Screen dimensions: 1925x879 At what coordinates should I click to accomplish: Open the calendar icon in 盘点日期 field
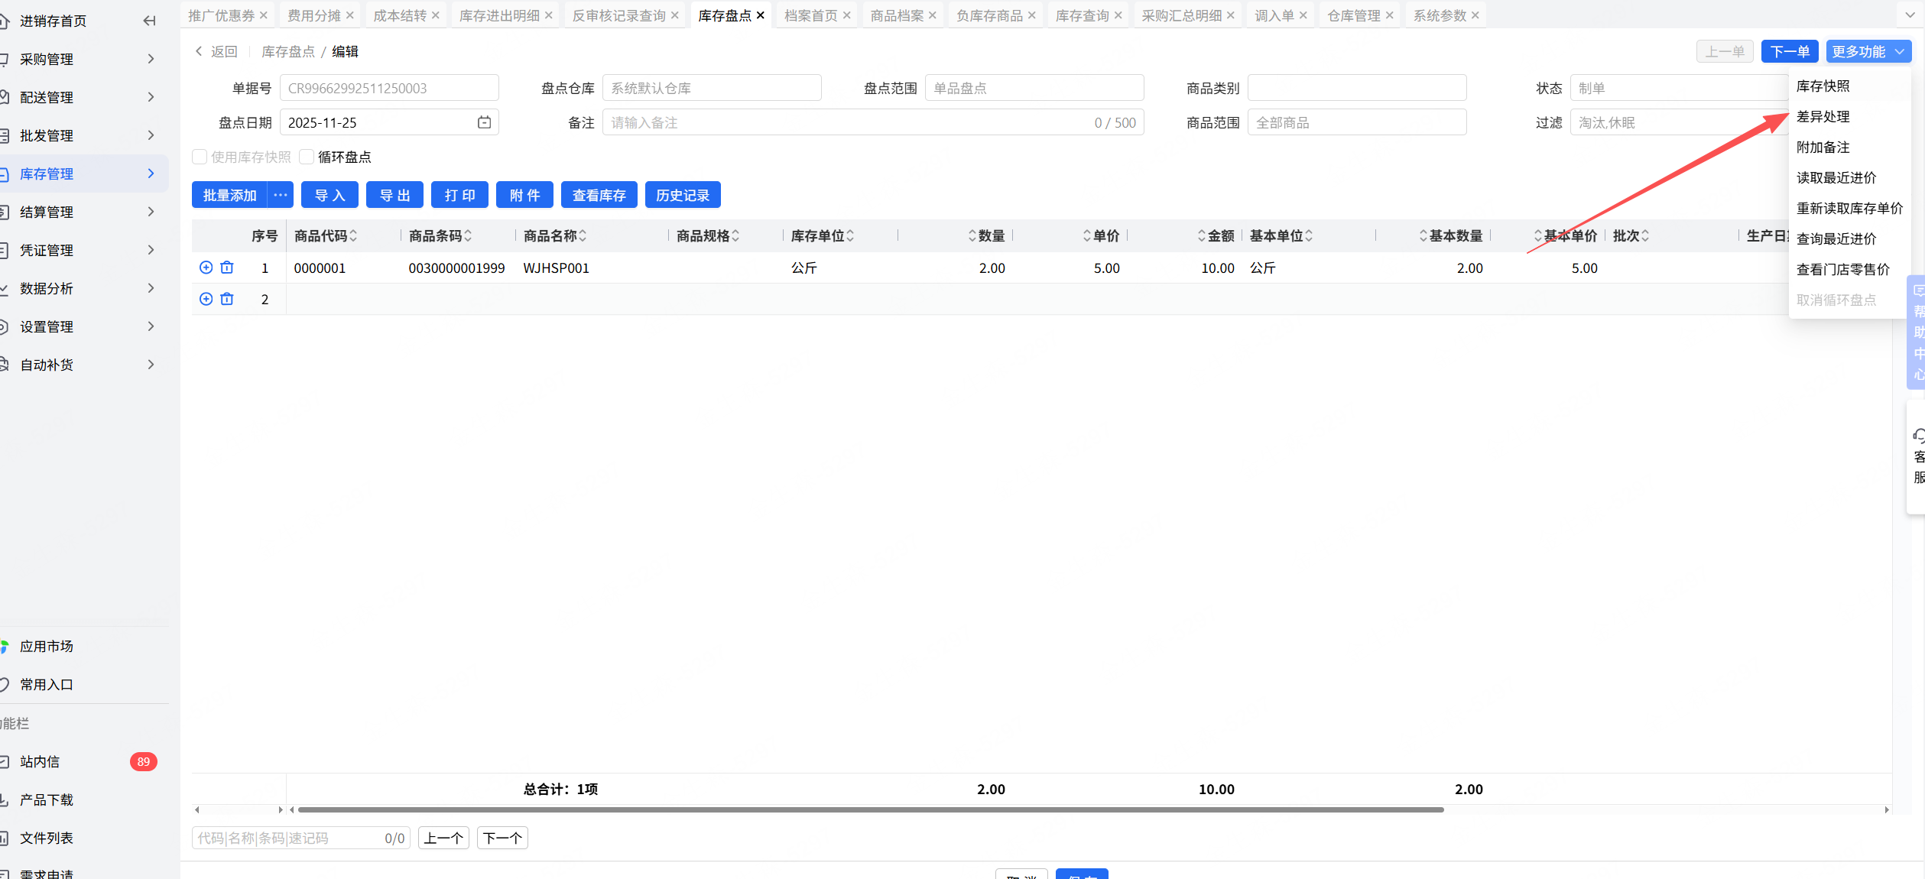coord(484,122)
